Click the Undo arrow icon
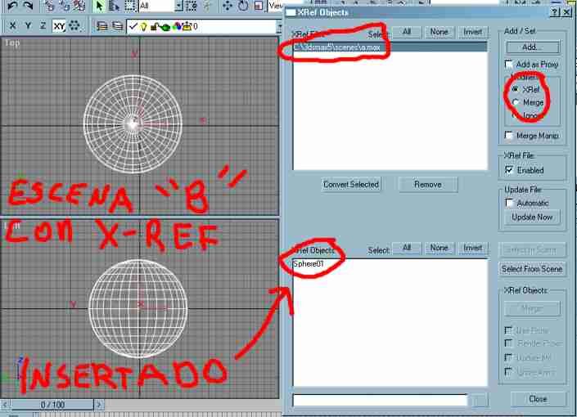 point(12,6)
